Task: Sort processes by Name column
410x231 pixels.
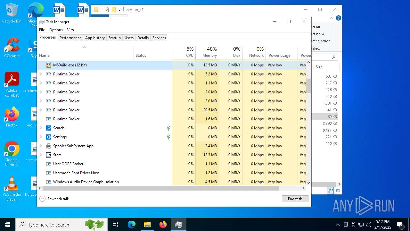Action: click(x=86, y=53)
